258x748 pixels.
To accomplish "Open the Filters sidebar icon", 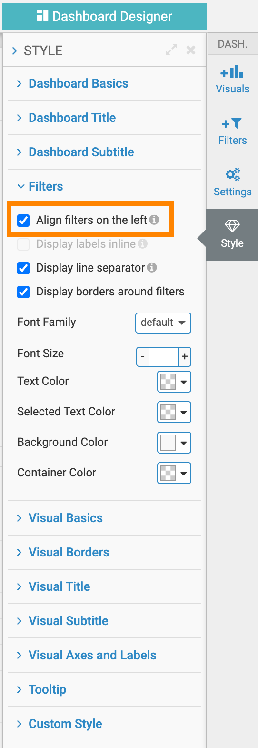I will point(232,124).
